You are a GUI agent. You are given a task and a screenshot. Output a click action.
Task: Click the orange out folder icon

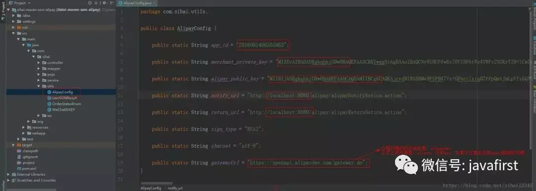[x=19, y=27]
